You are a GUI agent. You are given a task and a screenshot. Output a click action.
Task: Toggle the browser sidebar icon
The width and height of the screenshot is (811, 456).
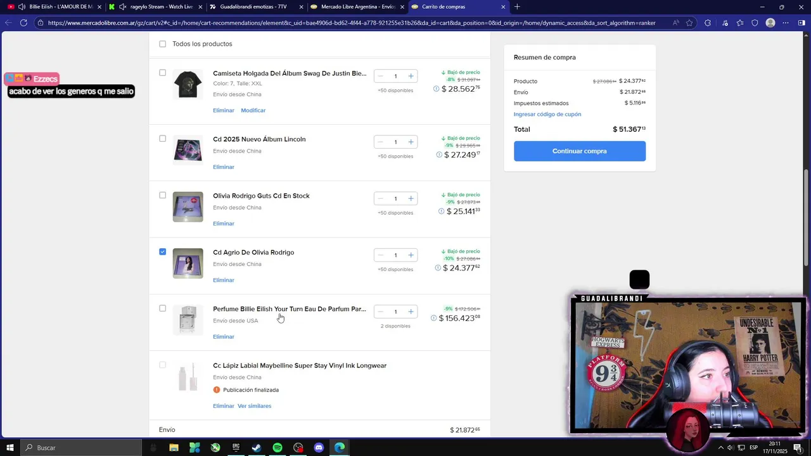tap(801, 23)
